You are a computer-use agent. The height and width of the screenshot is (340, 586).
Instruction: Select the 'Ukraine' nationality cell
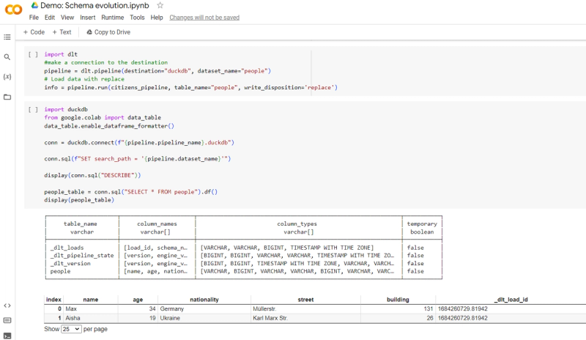(x=204, y=318)
